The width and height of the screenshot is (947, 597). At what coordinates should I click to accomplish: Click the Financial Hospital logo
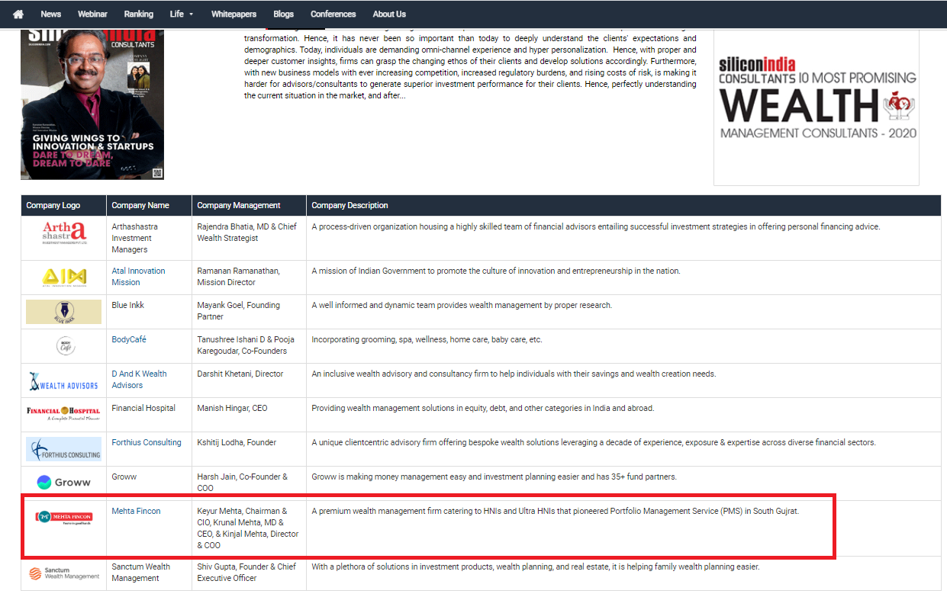pyautogui.click(x=63, y=414)
